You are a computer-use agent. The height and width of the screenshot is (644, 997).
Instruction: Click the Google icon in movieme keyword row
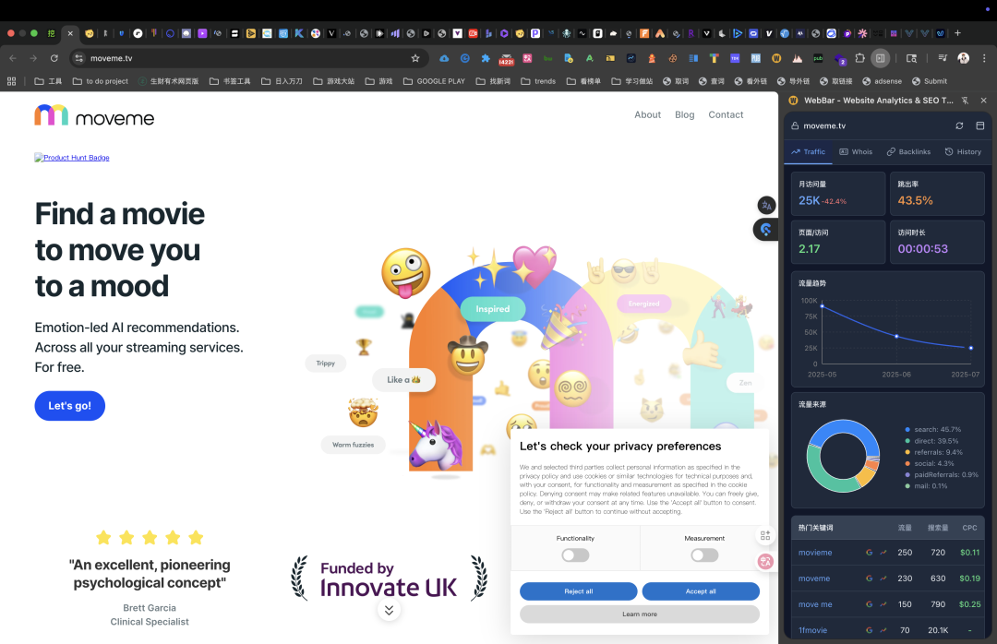(869, 553)
